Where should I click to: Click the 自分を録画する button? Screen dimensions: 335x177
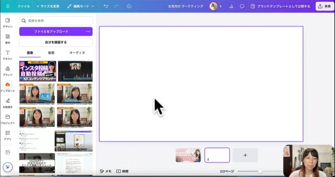[x=56, y=42]
